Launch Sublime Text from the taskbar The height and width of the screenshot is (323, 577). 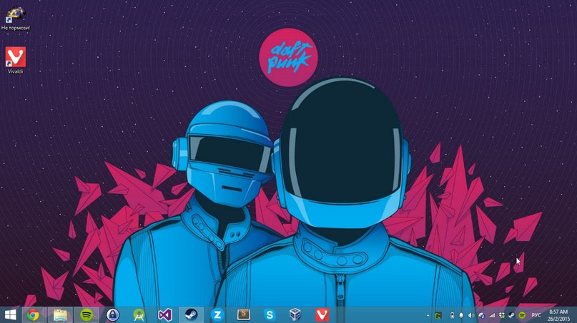coord(244,314)
